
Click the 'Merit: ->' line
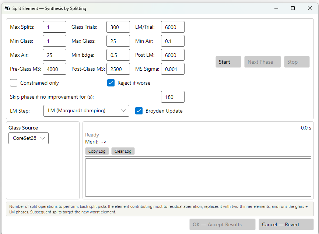96,142
